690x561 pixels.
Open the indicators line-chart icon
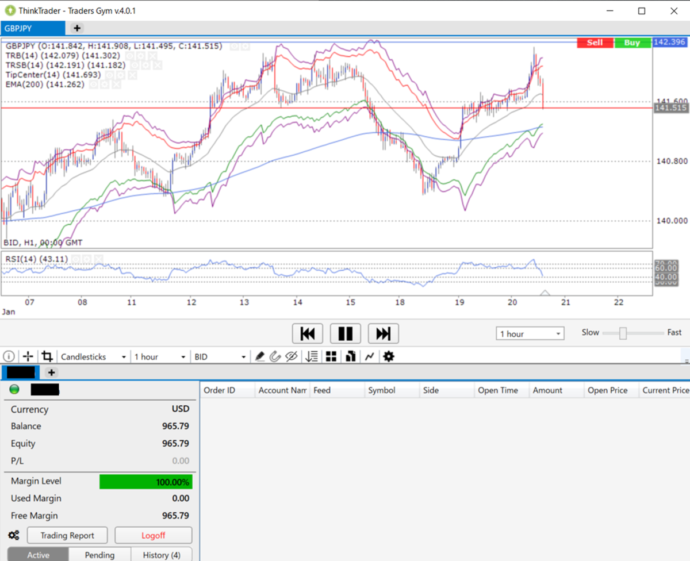(369, 357)
